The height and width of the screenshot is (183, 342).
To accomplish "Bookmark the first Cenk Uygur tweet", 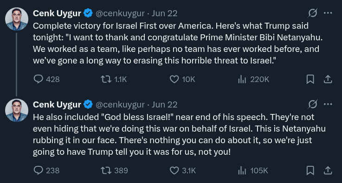I will [x=310, y=79].
